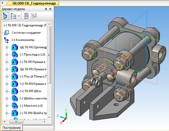
Task: Select the 58.000 СБ_Гидроцилиндр document tab
Action: click(34, 3)
